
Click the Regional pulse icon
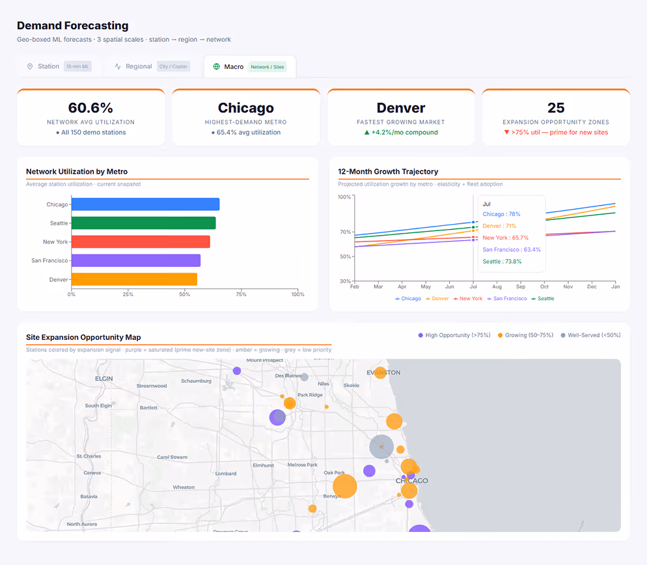coord(118,66)
